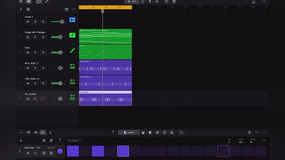The height and width of the screenshot is (160, 285).
Task: Open top right ellipsis menu
Action: click(264, 1)
